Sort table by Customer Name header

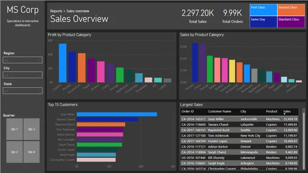coord(219,111)
